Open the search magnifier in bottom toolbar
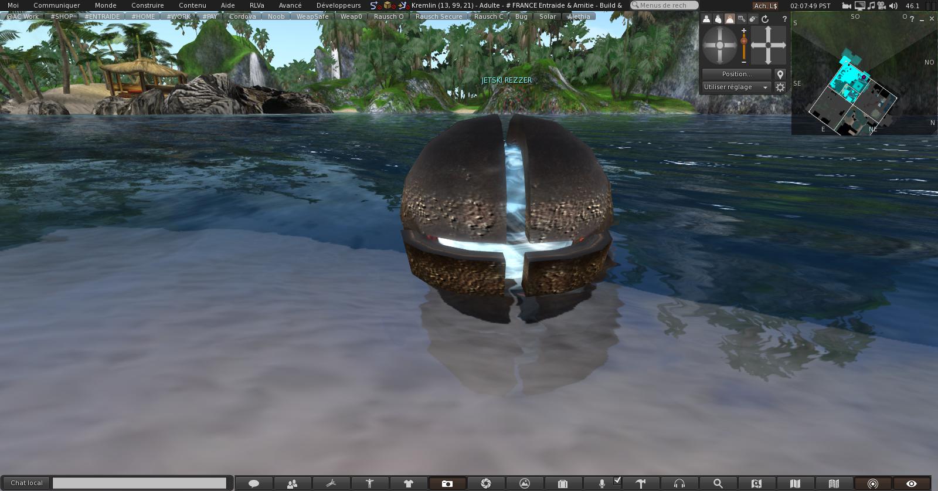 tap(718, 483)
